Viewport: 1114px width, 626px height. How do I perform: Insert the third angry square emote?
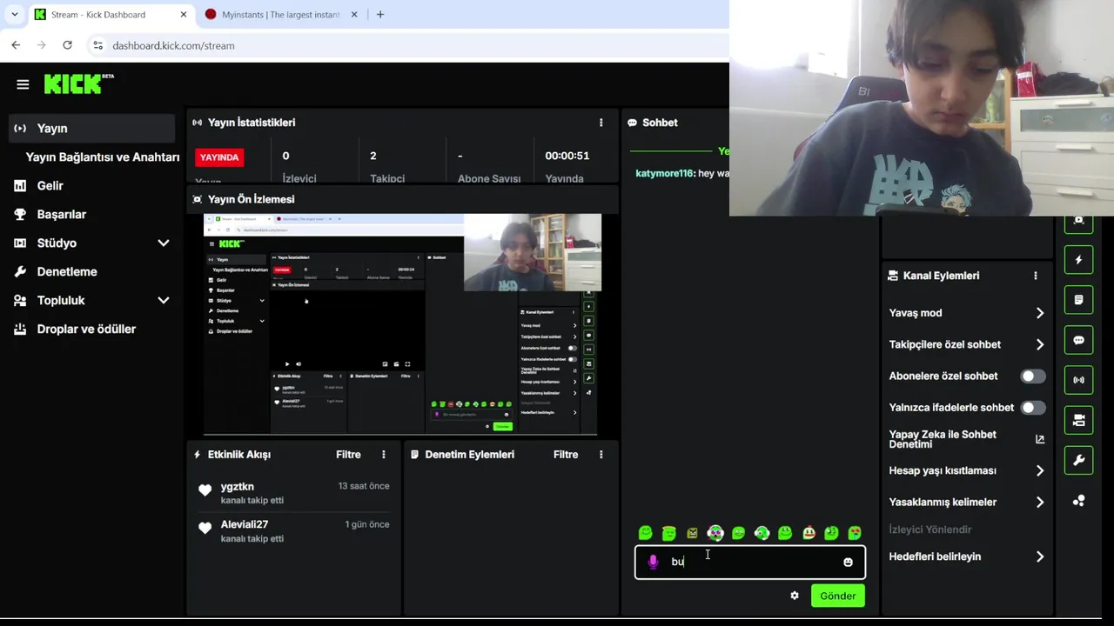pyautogui.click(x=692, y=533)
